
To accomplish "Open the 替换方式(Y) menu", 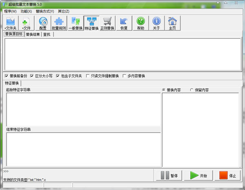I will (x=45, y=11).
